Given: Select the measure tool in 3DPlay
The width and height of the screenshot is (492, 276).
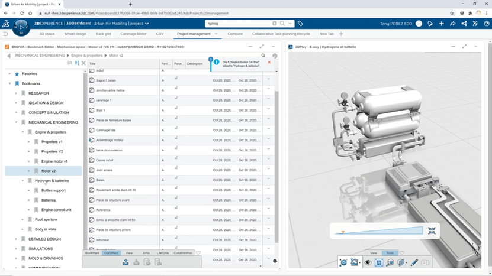Looking at the screenshot, I should [390, 262].
